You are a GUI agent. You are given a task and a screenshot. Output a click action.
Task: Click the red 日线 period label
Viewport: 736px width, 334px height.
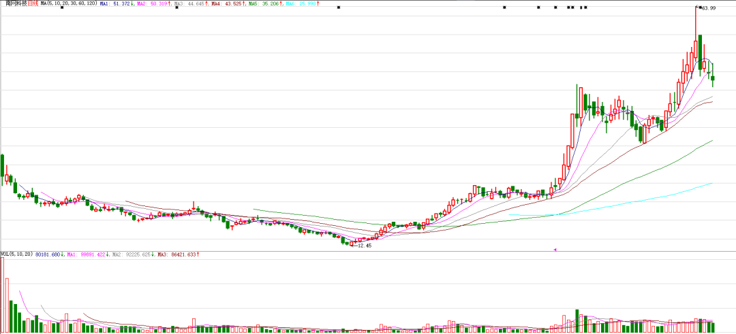(x=32, y=3)
